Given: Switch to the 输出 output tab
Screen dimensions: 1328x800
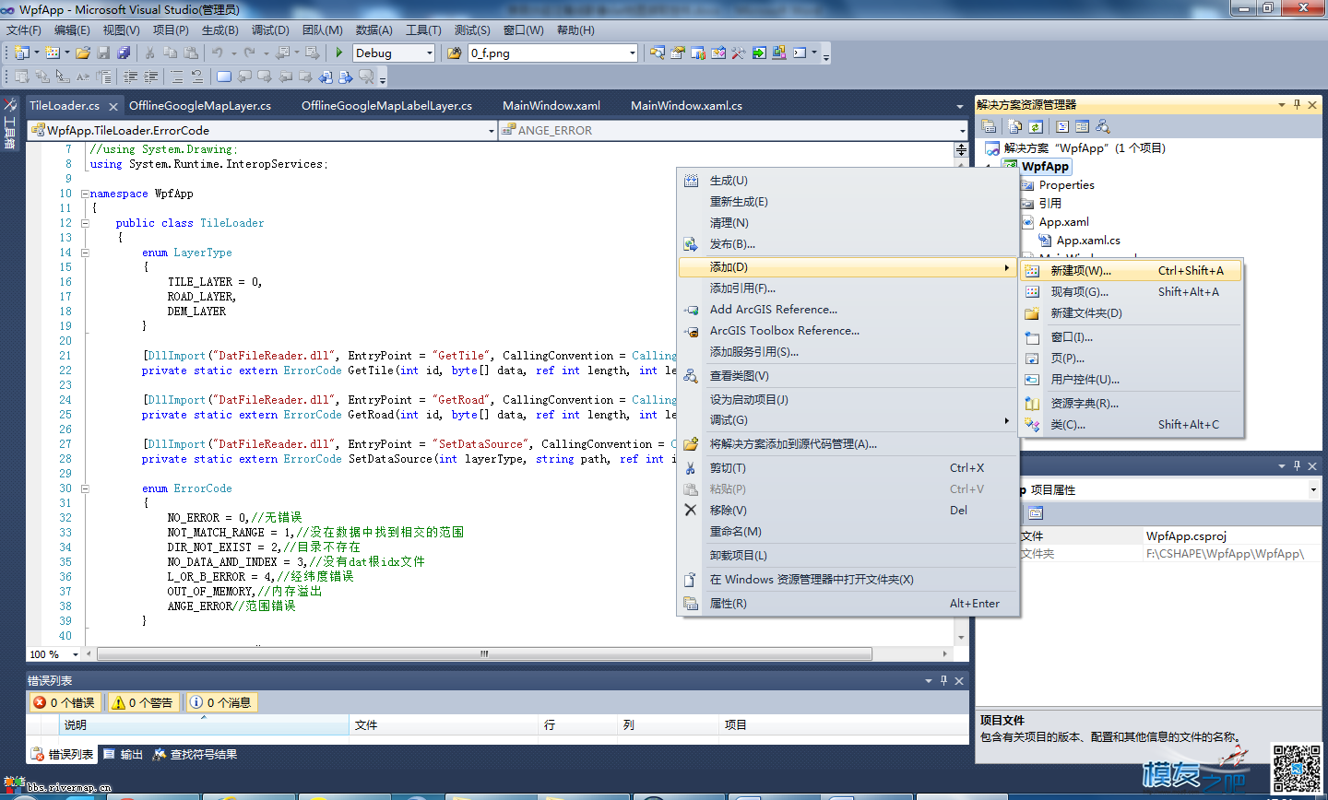Looking at the screenshot, I should (124, 754).
